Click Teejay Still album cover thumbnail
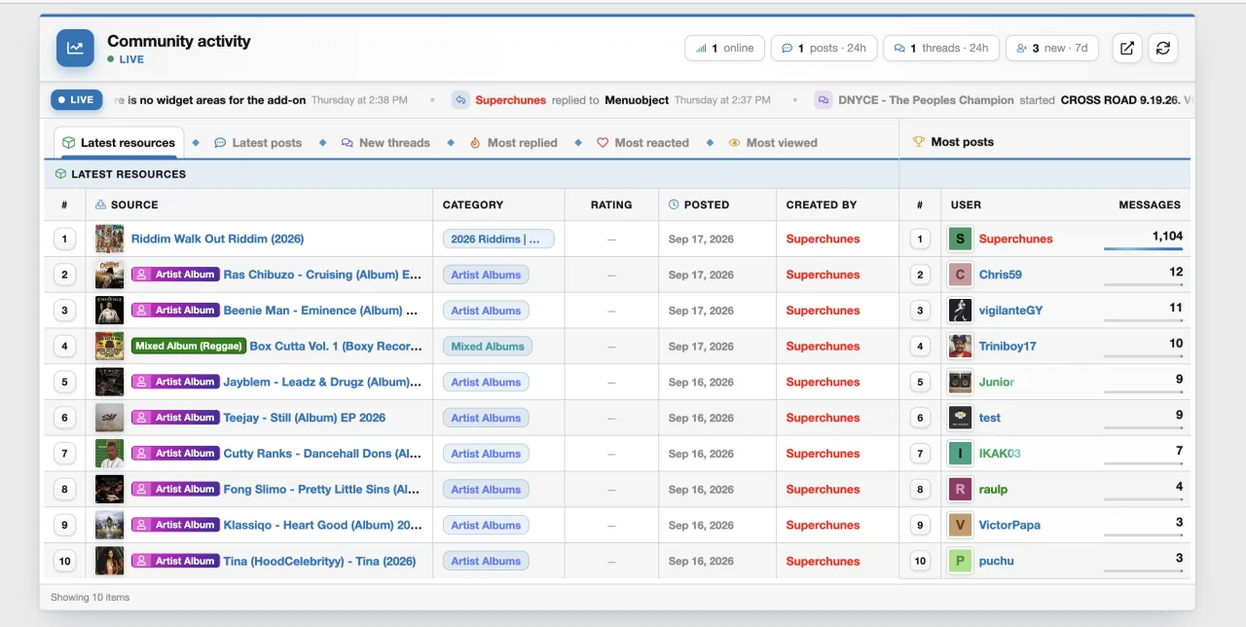1246x627 pixels. click(109, 418)
